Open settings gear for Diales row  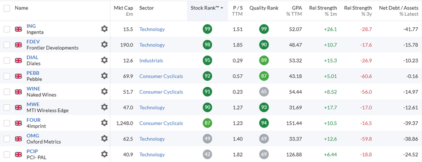[x=104, y=60]
